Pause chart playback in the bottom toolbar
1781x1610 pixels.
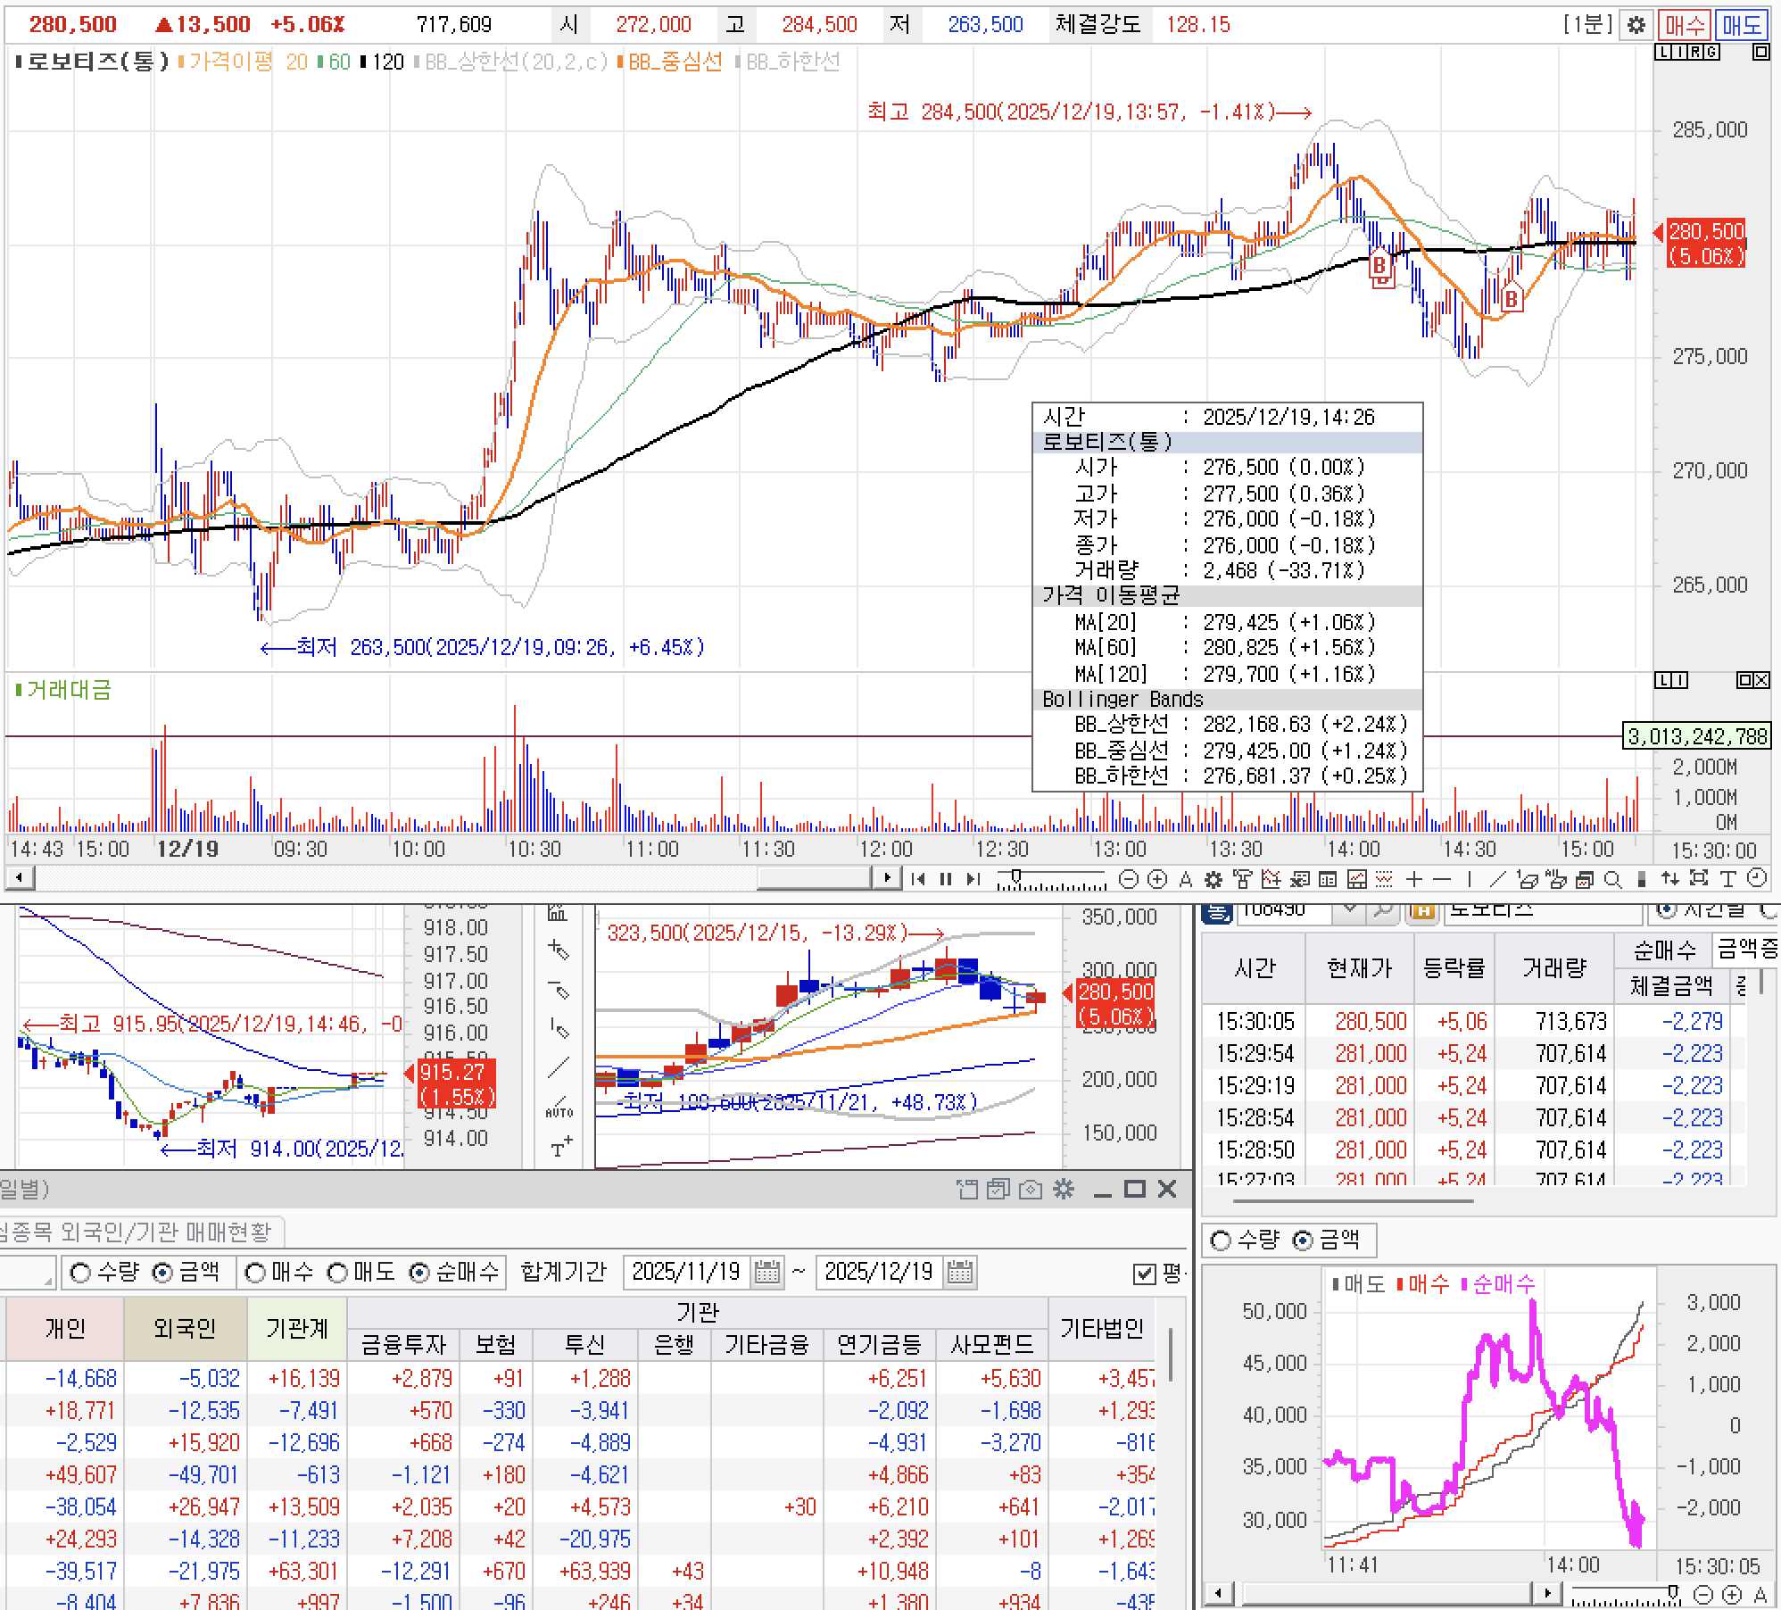(x=946, y=879)
